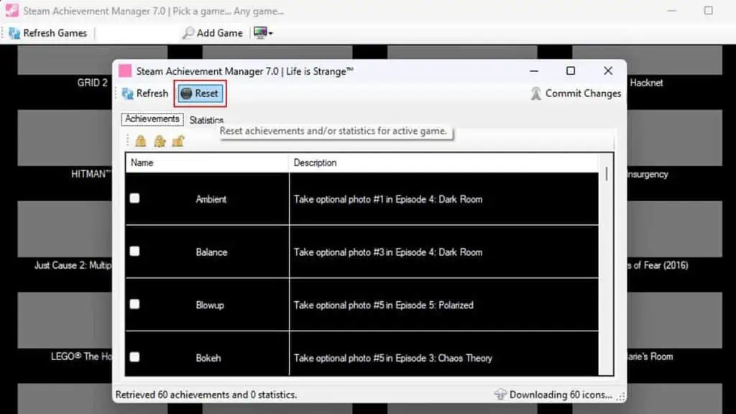Click the Downloading icons cloud indicator
The height and width of the screenshot is (414, 736).
pos(502,395)
